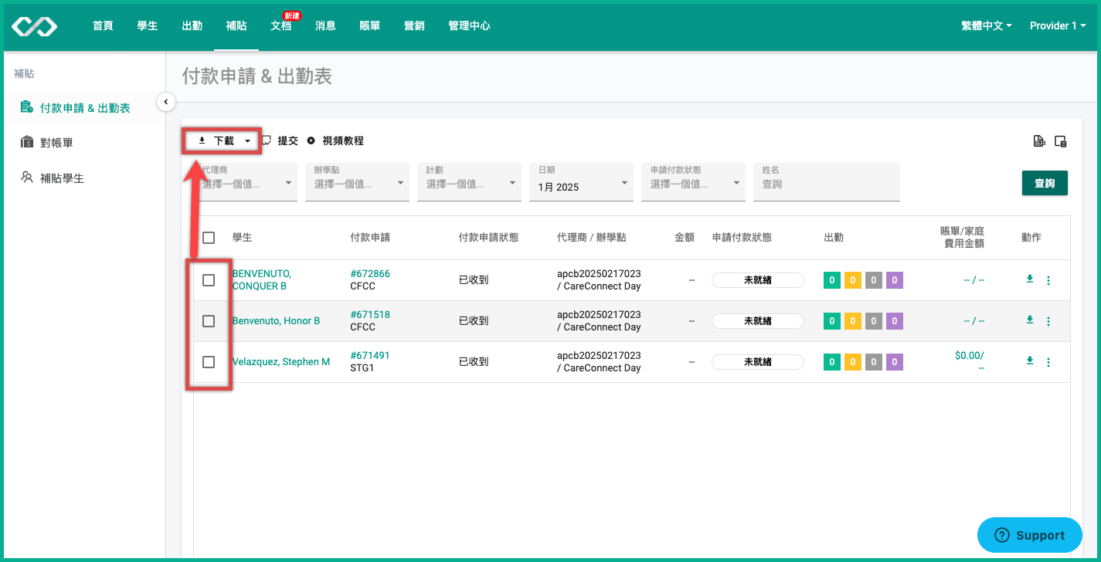Image resolution: width=1101 pixels, height=562 pixels.
Task: Click 未就緒 status for Velazquez, Stephen M
Action: point(758,362)
